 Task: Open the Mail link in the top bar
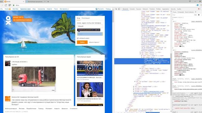coord(7,9)
